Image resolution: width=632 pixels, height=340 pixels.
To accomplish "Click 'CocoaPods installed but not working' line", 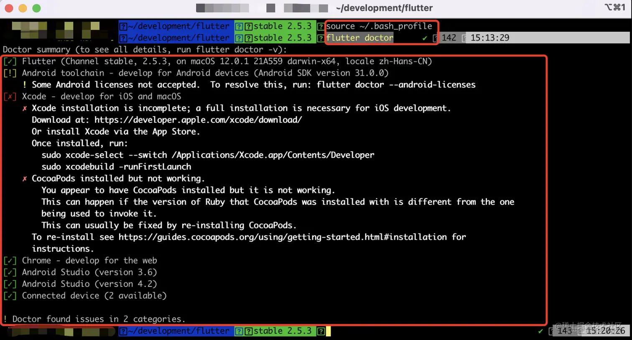I will pos(118,178).
